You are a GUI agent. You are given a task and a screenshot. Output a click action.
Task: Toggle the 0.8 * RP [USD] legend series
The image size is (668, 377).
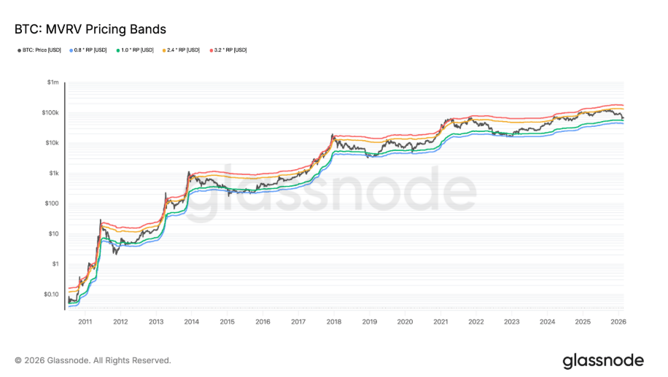point(90,50)
